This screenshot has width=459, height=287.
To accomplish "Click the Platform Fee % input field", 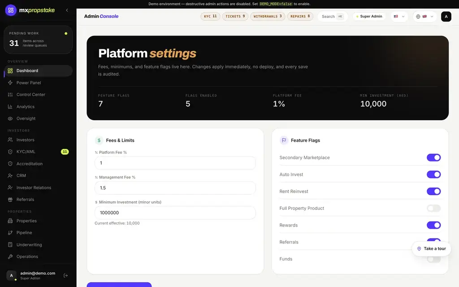I will [x=175, y=163].
